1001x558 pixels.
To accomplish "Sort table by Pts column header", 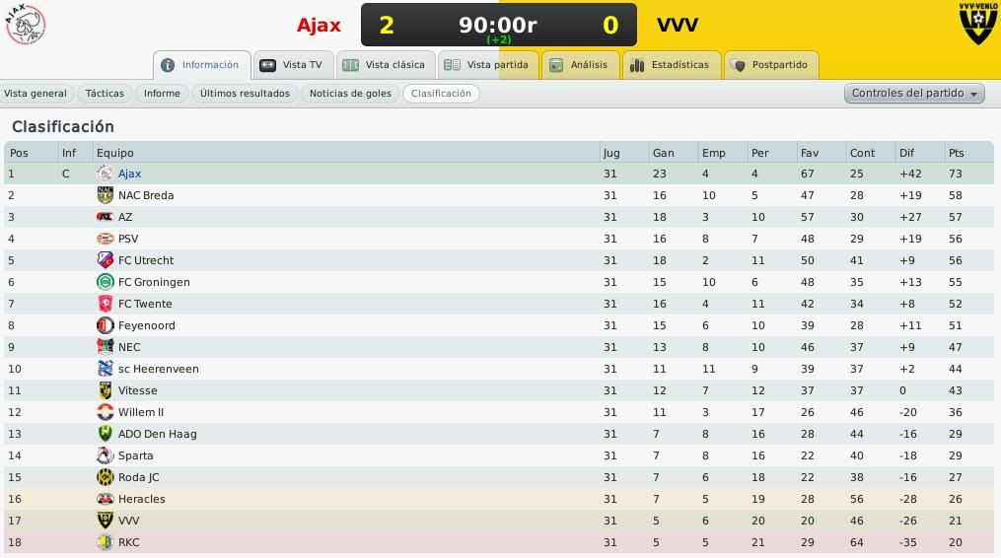I will pyautogui.click(x=956, y=153).
